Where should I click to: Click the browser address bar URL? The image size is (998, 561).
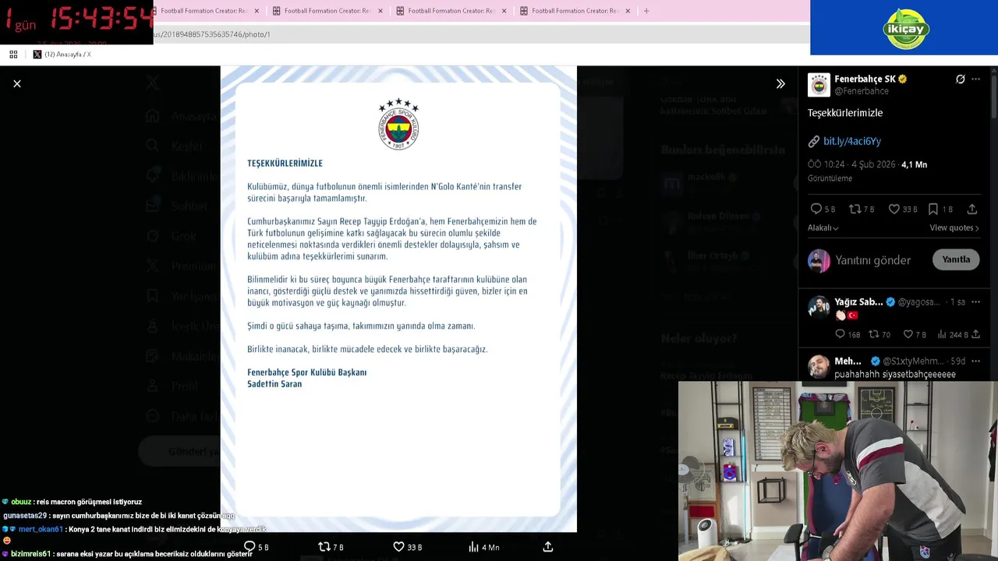pos(212,34)
